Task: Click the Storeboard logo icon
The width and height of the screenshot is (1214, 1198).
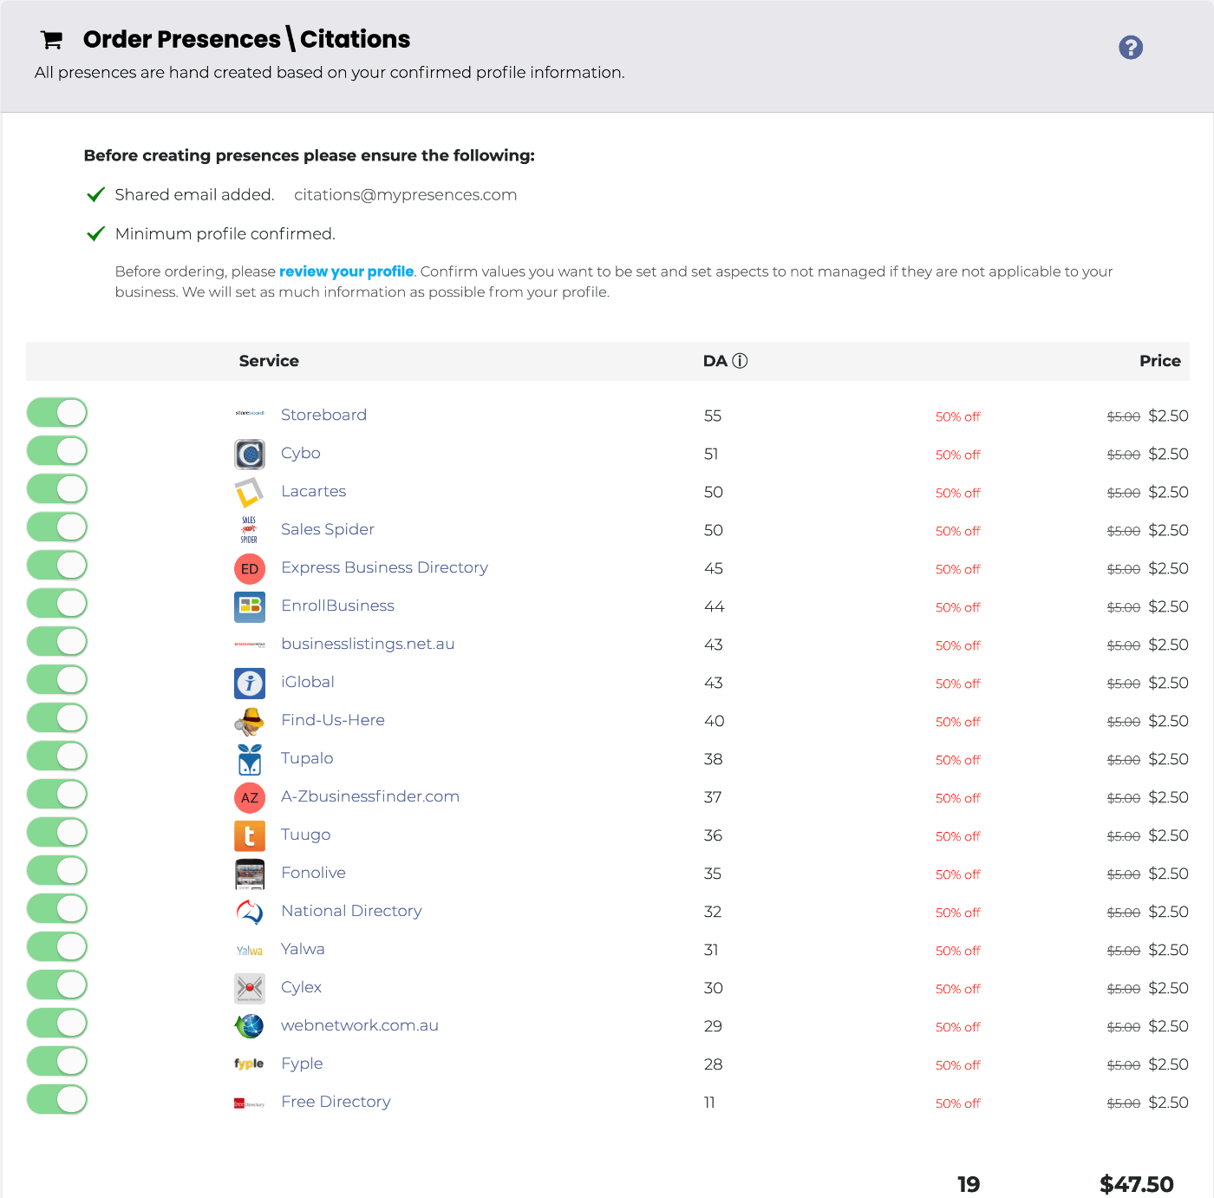Action: [250, 414]
